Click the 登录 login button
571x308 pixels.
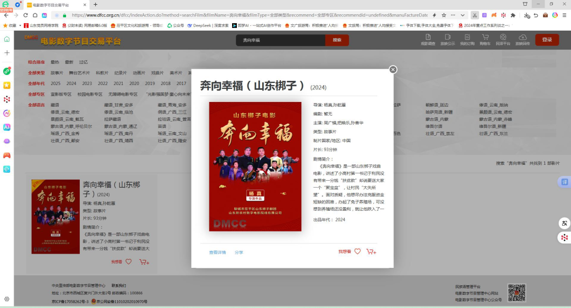pyautogui.click(x=547, y=40)
